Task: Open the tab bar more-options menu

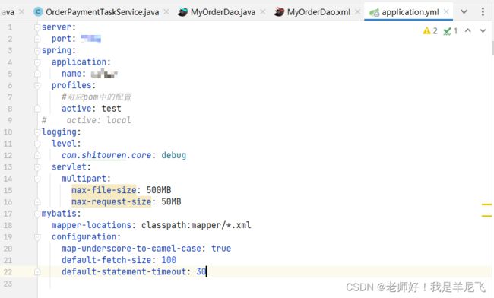Action: click(483, 11)
